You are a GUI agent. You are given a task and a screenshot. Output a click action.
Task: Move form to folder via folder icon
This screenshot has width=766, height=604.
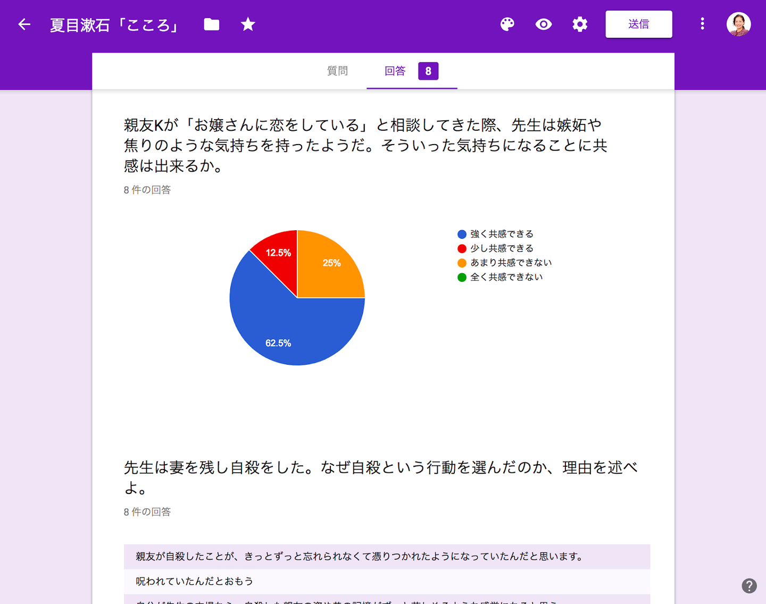tap(212, 24)
